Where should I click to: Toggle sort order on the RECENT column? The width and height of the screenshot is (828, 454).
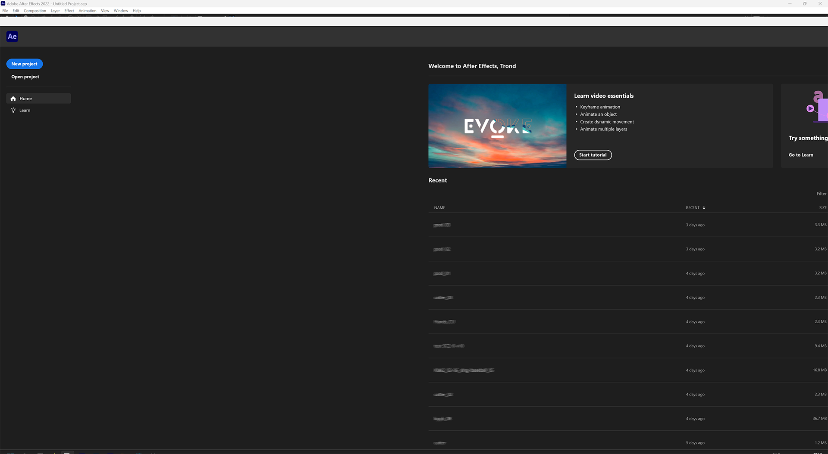pyautogui.click(x=695, y=207)
